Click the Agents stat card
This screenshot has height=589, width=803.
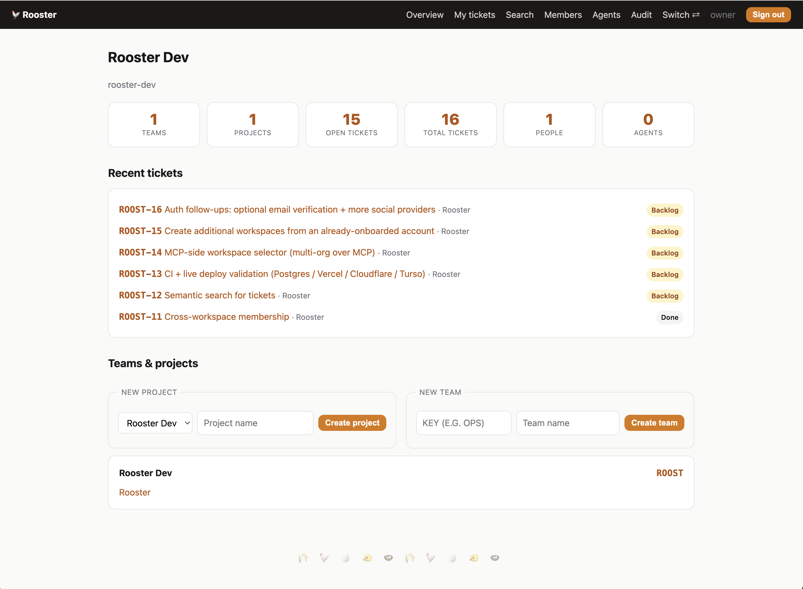coord(648,125)
